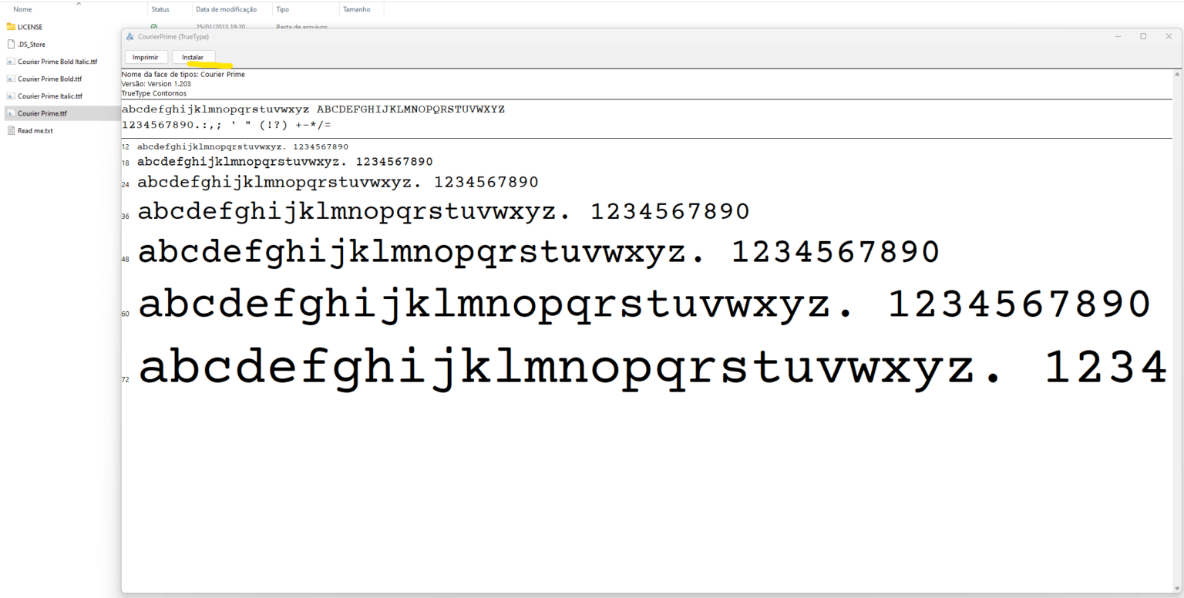1184x598 pixels.
Task: Install the font with Instalar button
Action: point(193,57)
